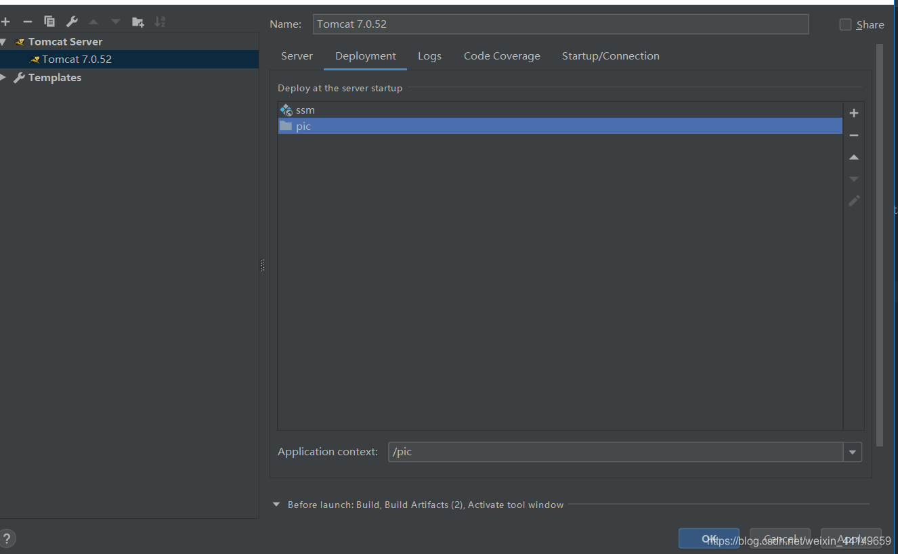Switch to the Deployment tab
Image resolution: width=898 pixels, height=554 pixels.
tap(366, 56)
